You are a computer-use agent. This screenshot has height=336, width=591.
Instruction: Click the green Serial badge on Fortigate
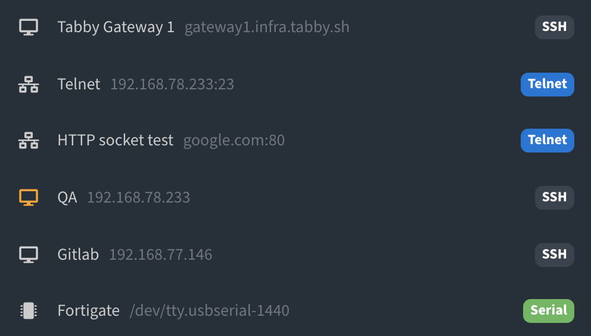pyautogui.click(x=549, y=311)
